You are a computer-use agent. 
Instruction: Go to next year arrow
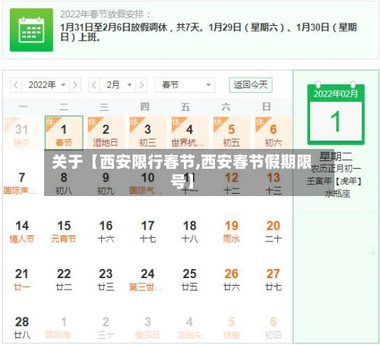tap(75, 85)
